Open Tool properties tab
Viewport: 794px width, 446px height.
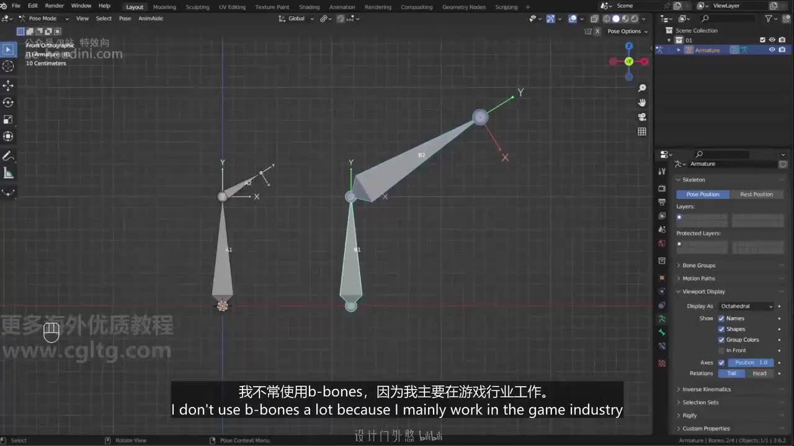coord(662,171)
